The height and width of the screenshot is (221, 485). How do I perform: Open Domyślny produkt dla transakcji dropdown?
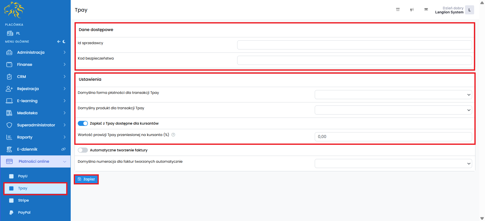pyautogui.click(x=393, y=110)
